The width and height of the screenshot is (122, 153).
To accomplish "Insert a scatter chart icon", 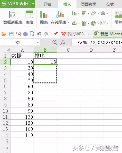I will click(103, 23).
